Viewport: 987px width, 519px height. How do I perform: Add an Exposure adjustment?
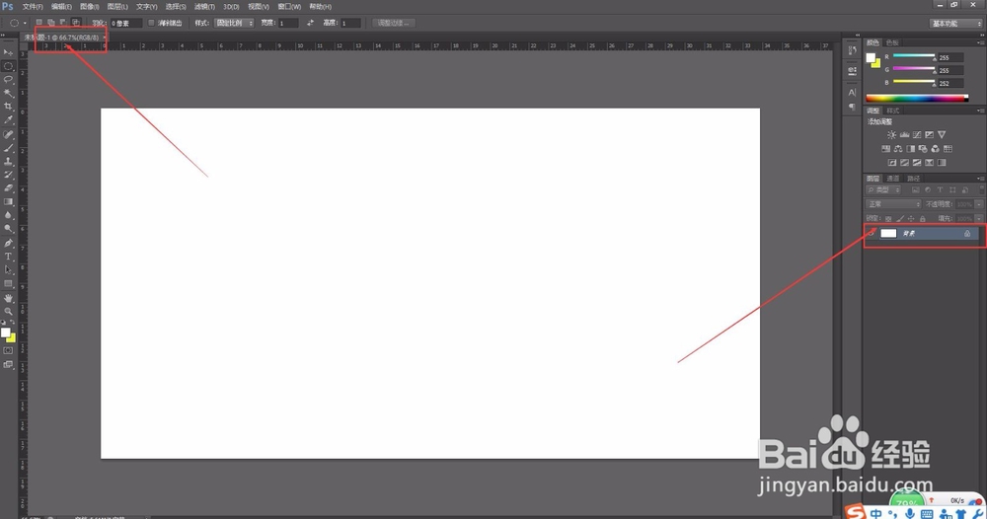929,134
